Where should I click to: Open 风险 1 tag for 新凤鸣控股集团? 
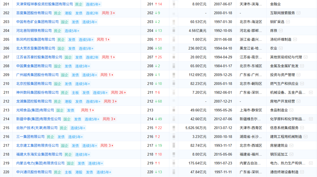tap(103, 40)
